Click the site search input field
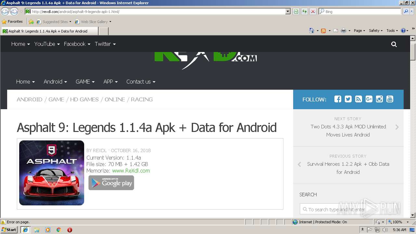 coord(348,209)
